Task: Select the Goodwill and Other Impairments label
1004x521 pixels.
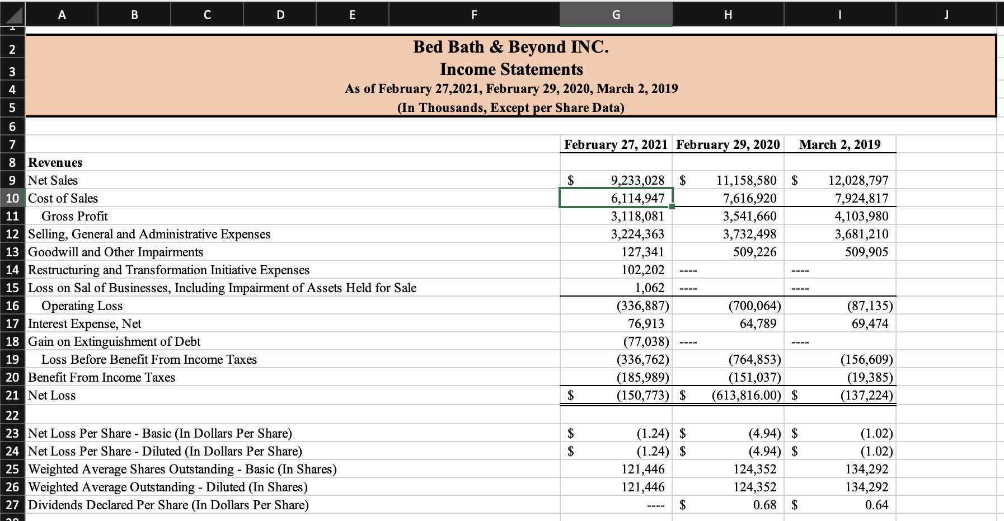Action: pos(116,252)
